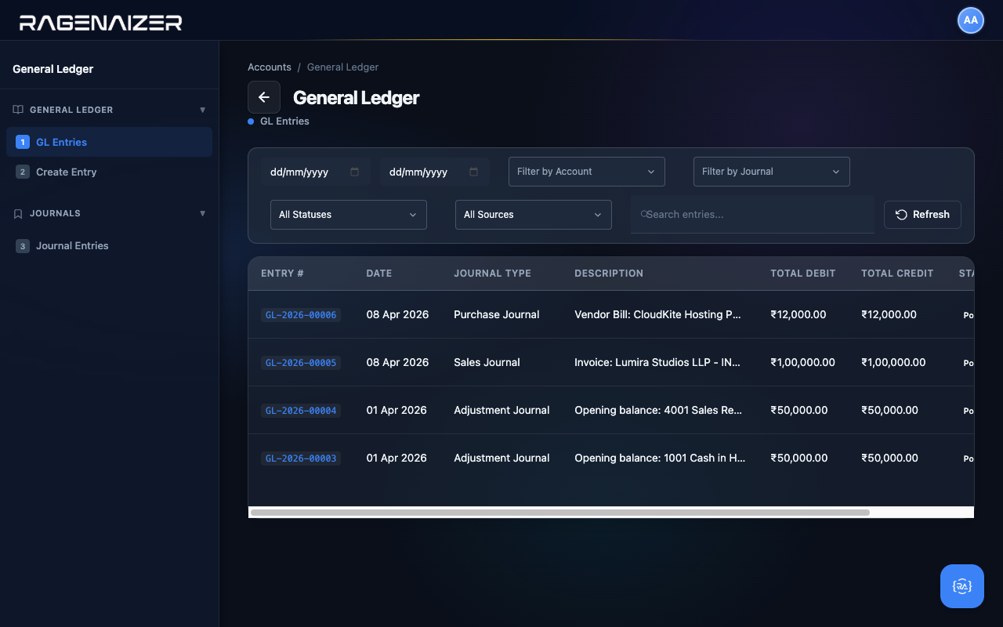Click the ₹12,000.00 total debit cell

tap(798, 314)
